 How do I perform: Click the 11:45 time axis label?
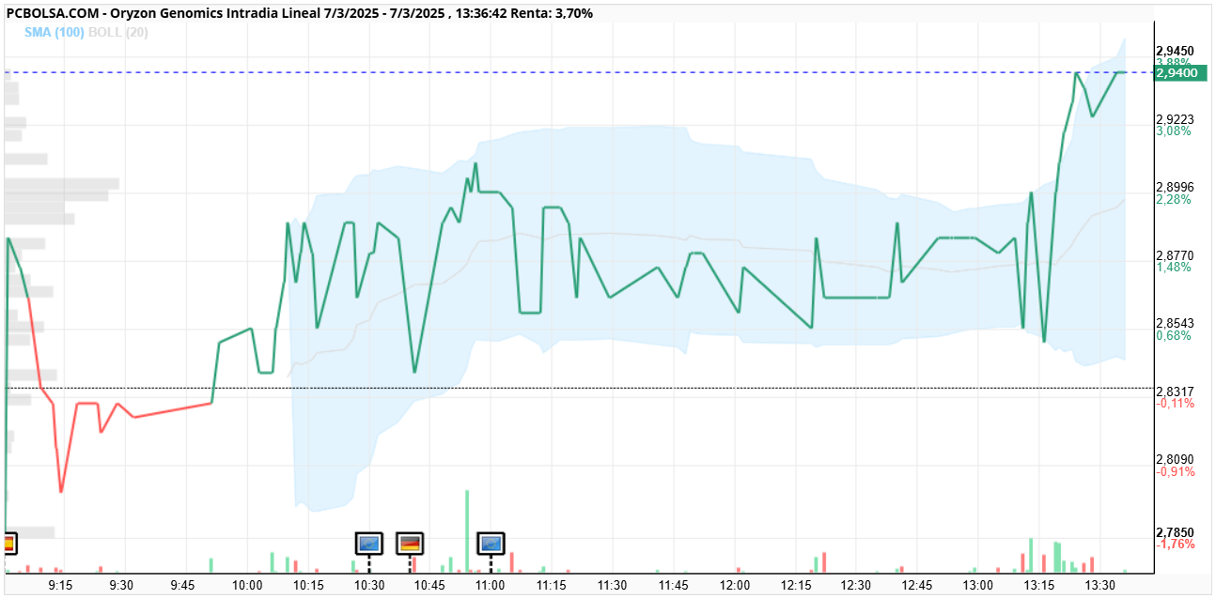[674, 585]
